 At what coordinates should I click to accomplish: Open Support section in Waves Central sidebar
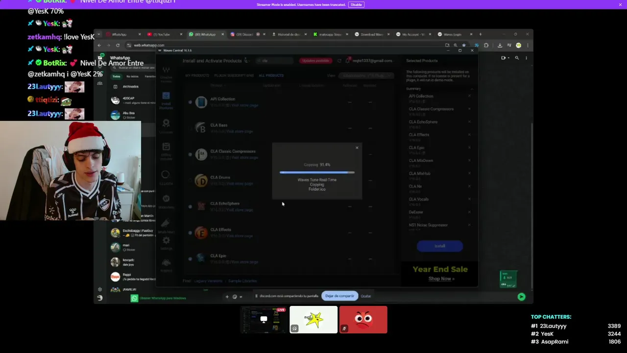(166, 265)
